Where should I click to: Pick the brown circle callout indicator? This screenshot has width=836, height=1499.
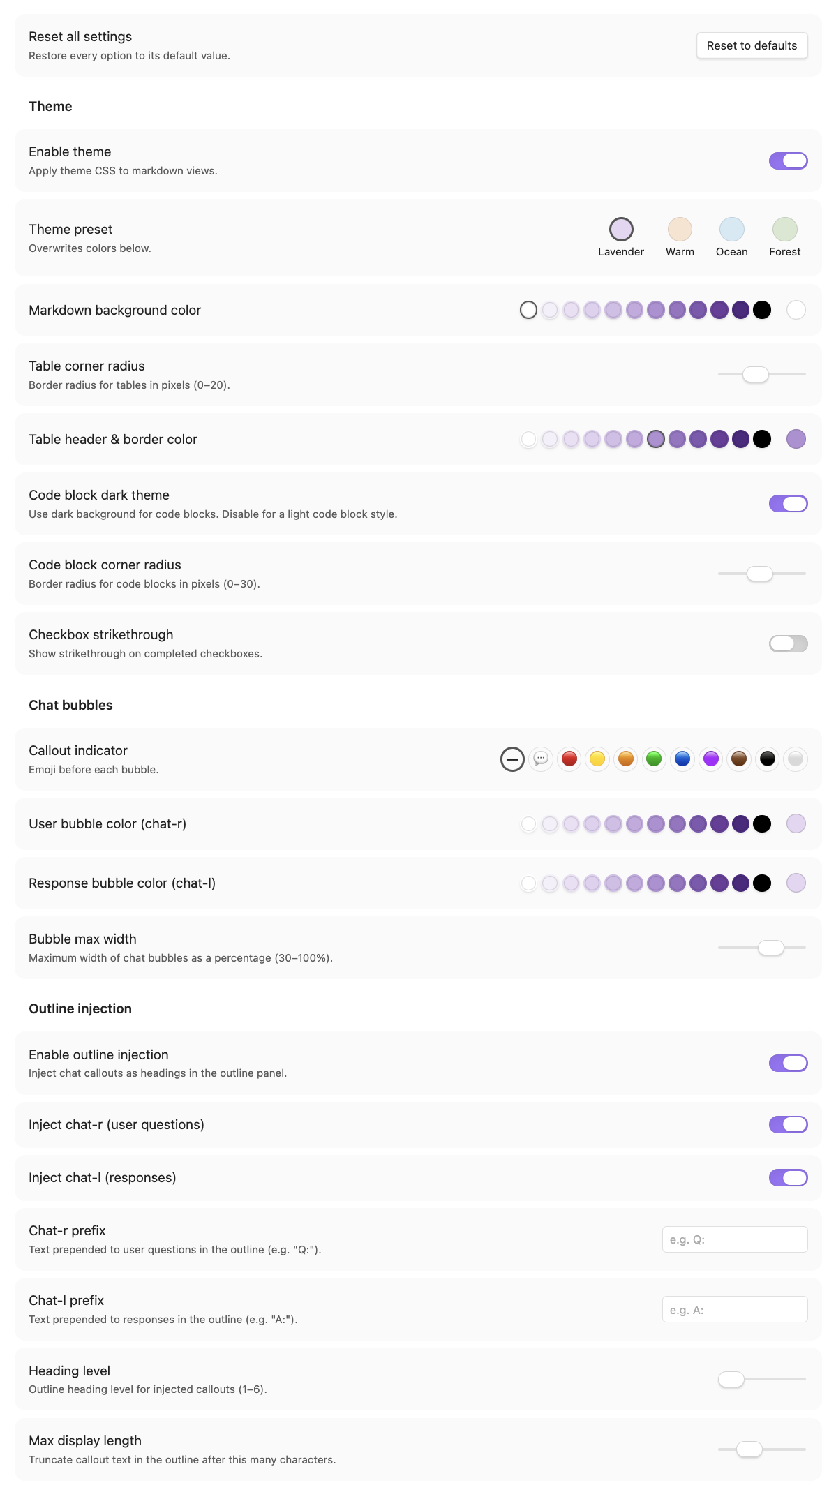pyautogui.click(x=739, y=759)
